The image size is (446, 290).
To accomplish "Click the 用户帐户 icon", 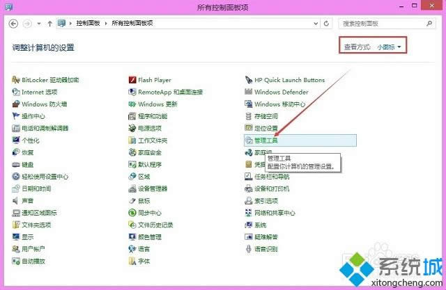I will (16, 248).
